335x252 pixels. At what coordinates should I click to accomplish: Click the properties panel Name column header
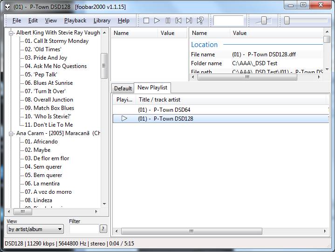click(209, 33)
